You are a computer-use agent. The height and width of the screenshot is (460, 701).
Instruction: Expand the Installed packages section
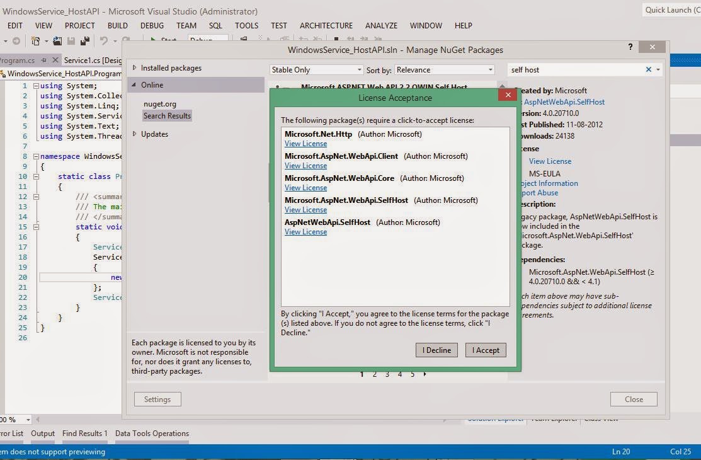click(x=134, y=67)
